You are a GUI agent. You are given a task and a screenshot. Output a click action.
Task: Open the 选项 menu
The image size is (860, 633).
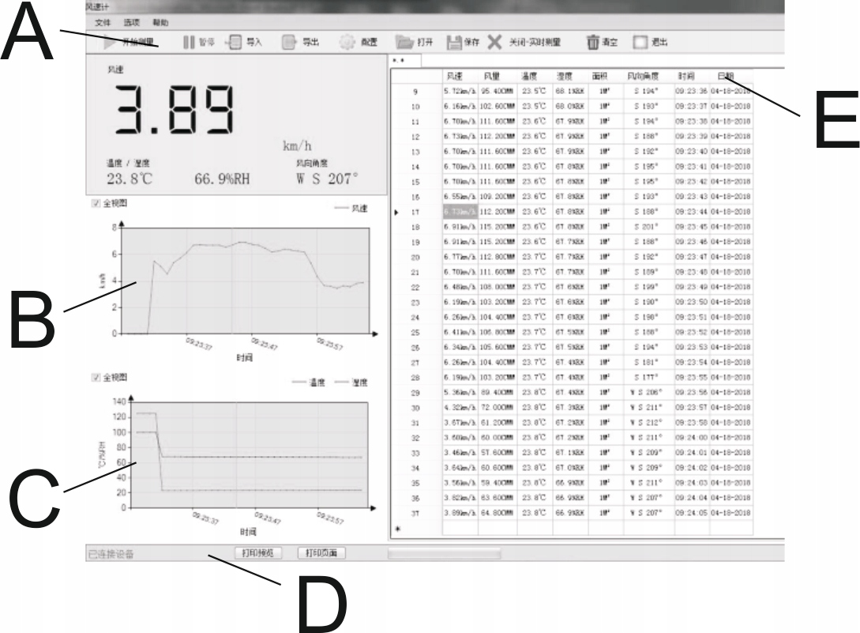tap(132, 22)
